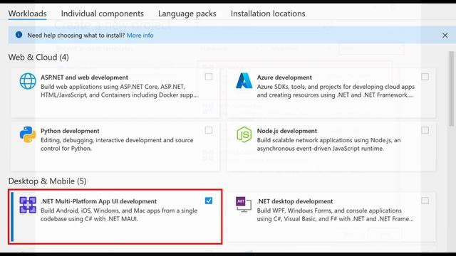Select the .NET desktop development title
The width and height of the screenshot is (456, 256).
coord(295,201)
